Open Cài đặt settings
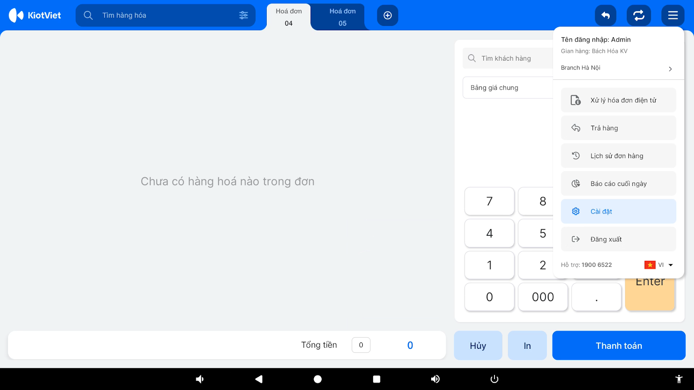Viewport: 694px width, 390px height. point(619,211)
